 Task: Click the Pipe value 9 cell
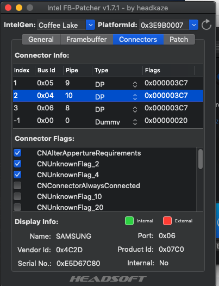pos(67,83)
